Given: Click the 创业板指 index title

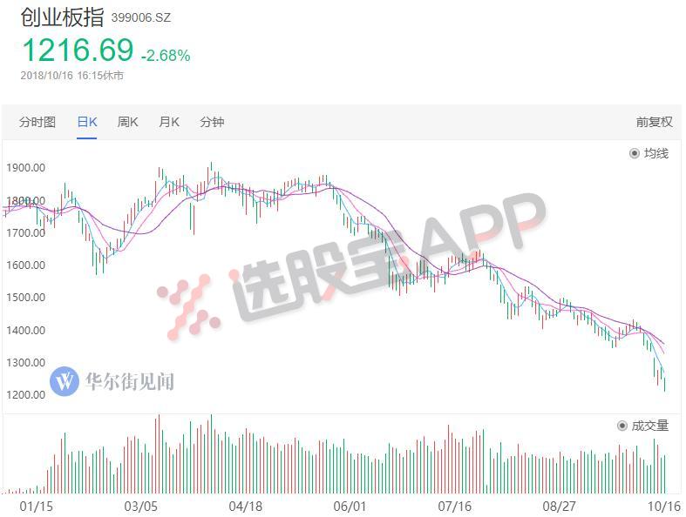Looking at the screenshot, I should pyautogui.click(x=62, y=17).
